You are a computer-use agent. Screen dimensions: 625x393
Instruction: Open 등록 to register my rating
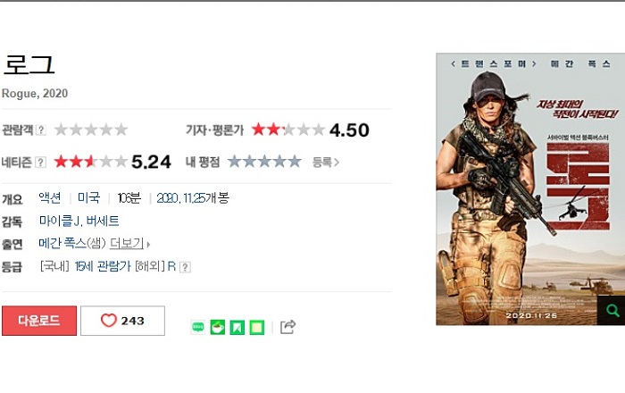click(x=326, y=163)
